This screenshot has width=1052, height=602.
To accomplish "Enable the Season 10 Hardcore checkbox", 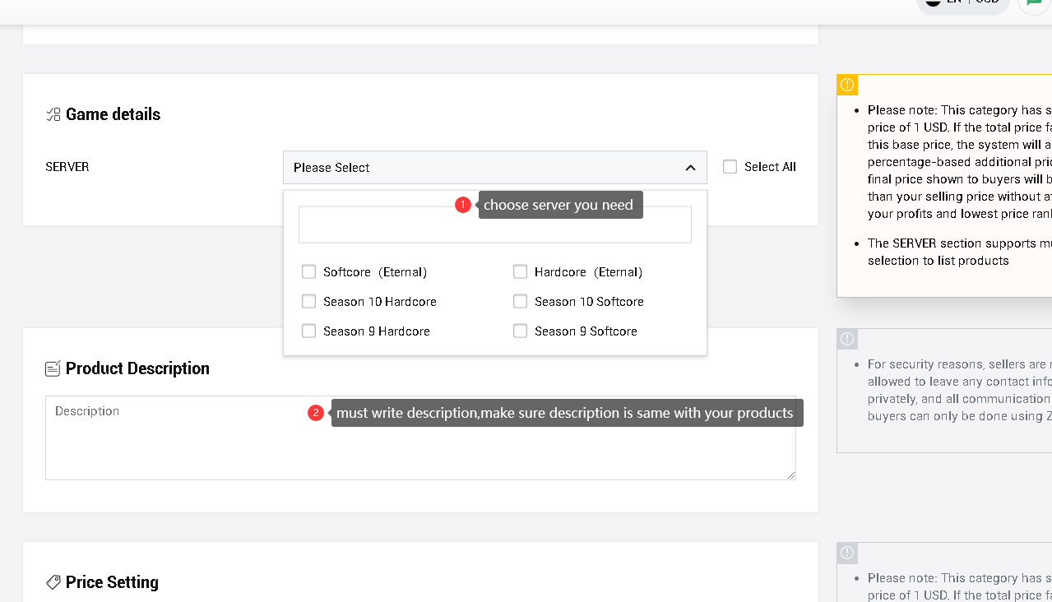I will pyautogui.click(x=309, y=302).
